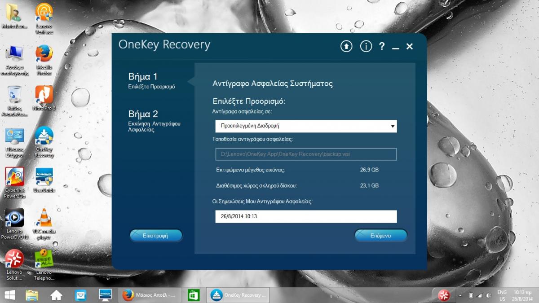Click the backup notes field with 26/8/2014 10:13
The image size is (539, 303).
pyautogui.click(x=306, y=216)
